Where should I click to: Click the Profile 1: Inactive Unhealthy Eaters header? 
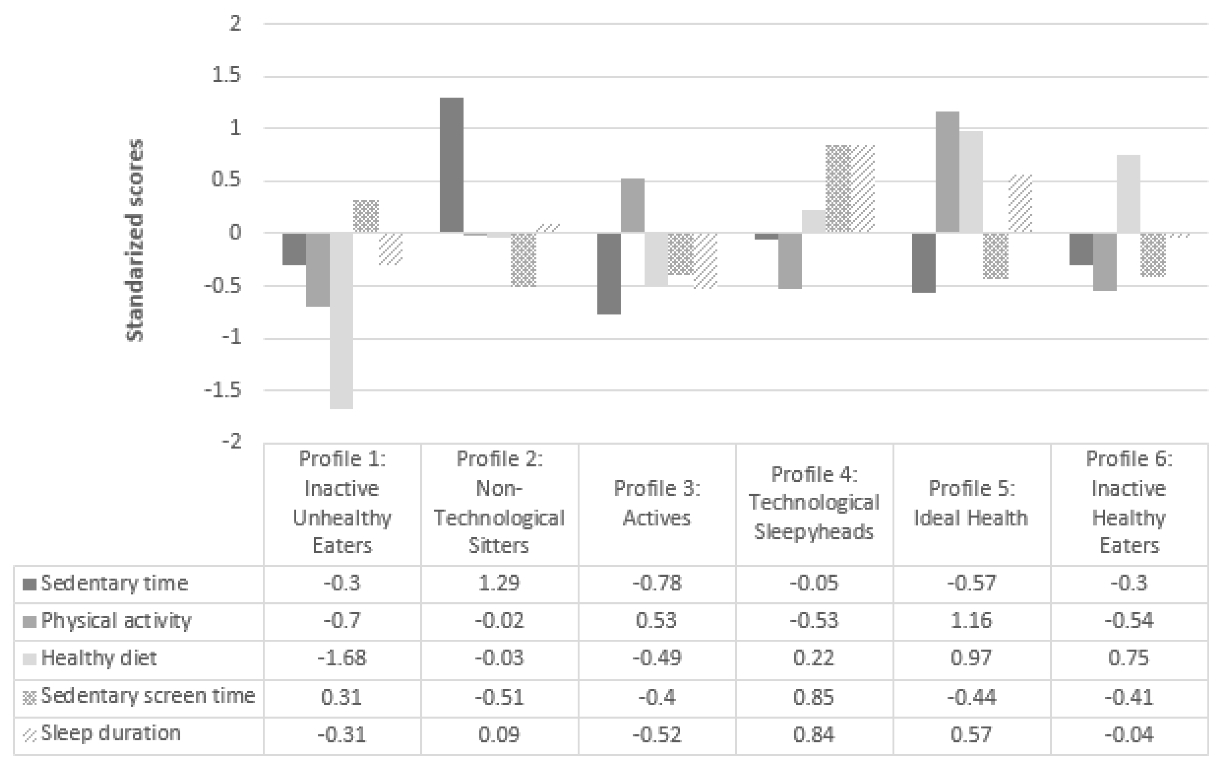342,502
